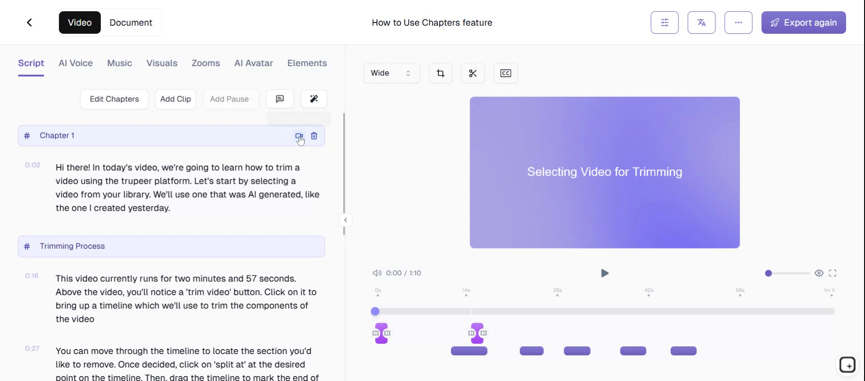865x381 pixels.
Task: Click the 14s timeline marker
Action: [x=466, y=292]
